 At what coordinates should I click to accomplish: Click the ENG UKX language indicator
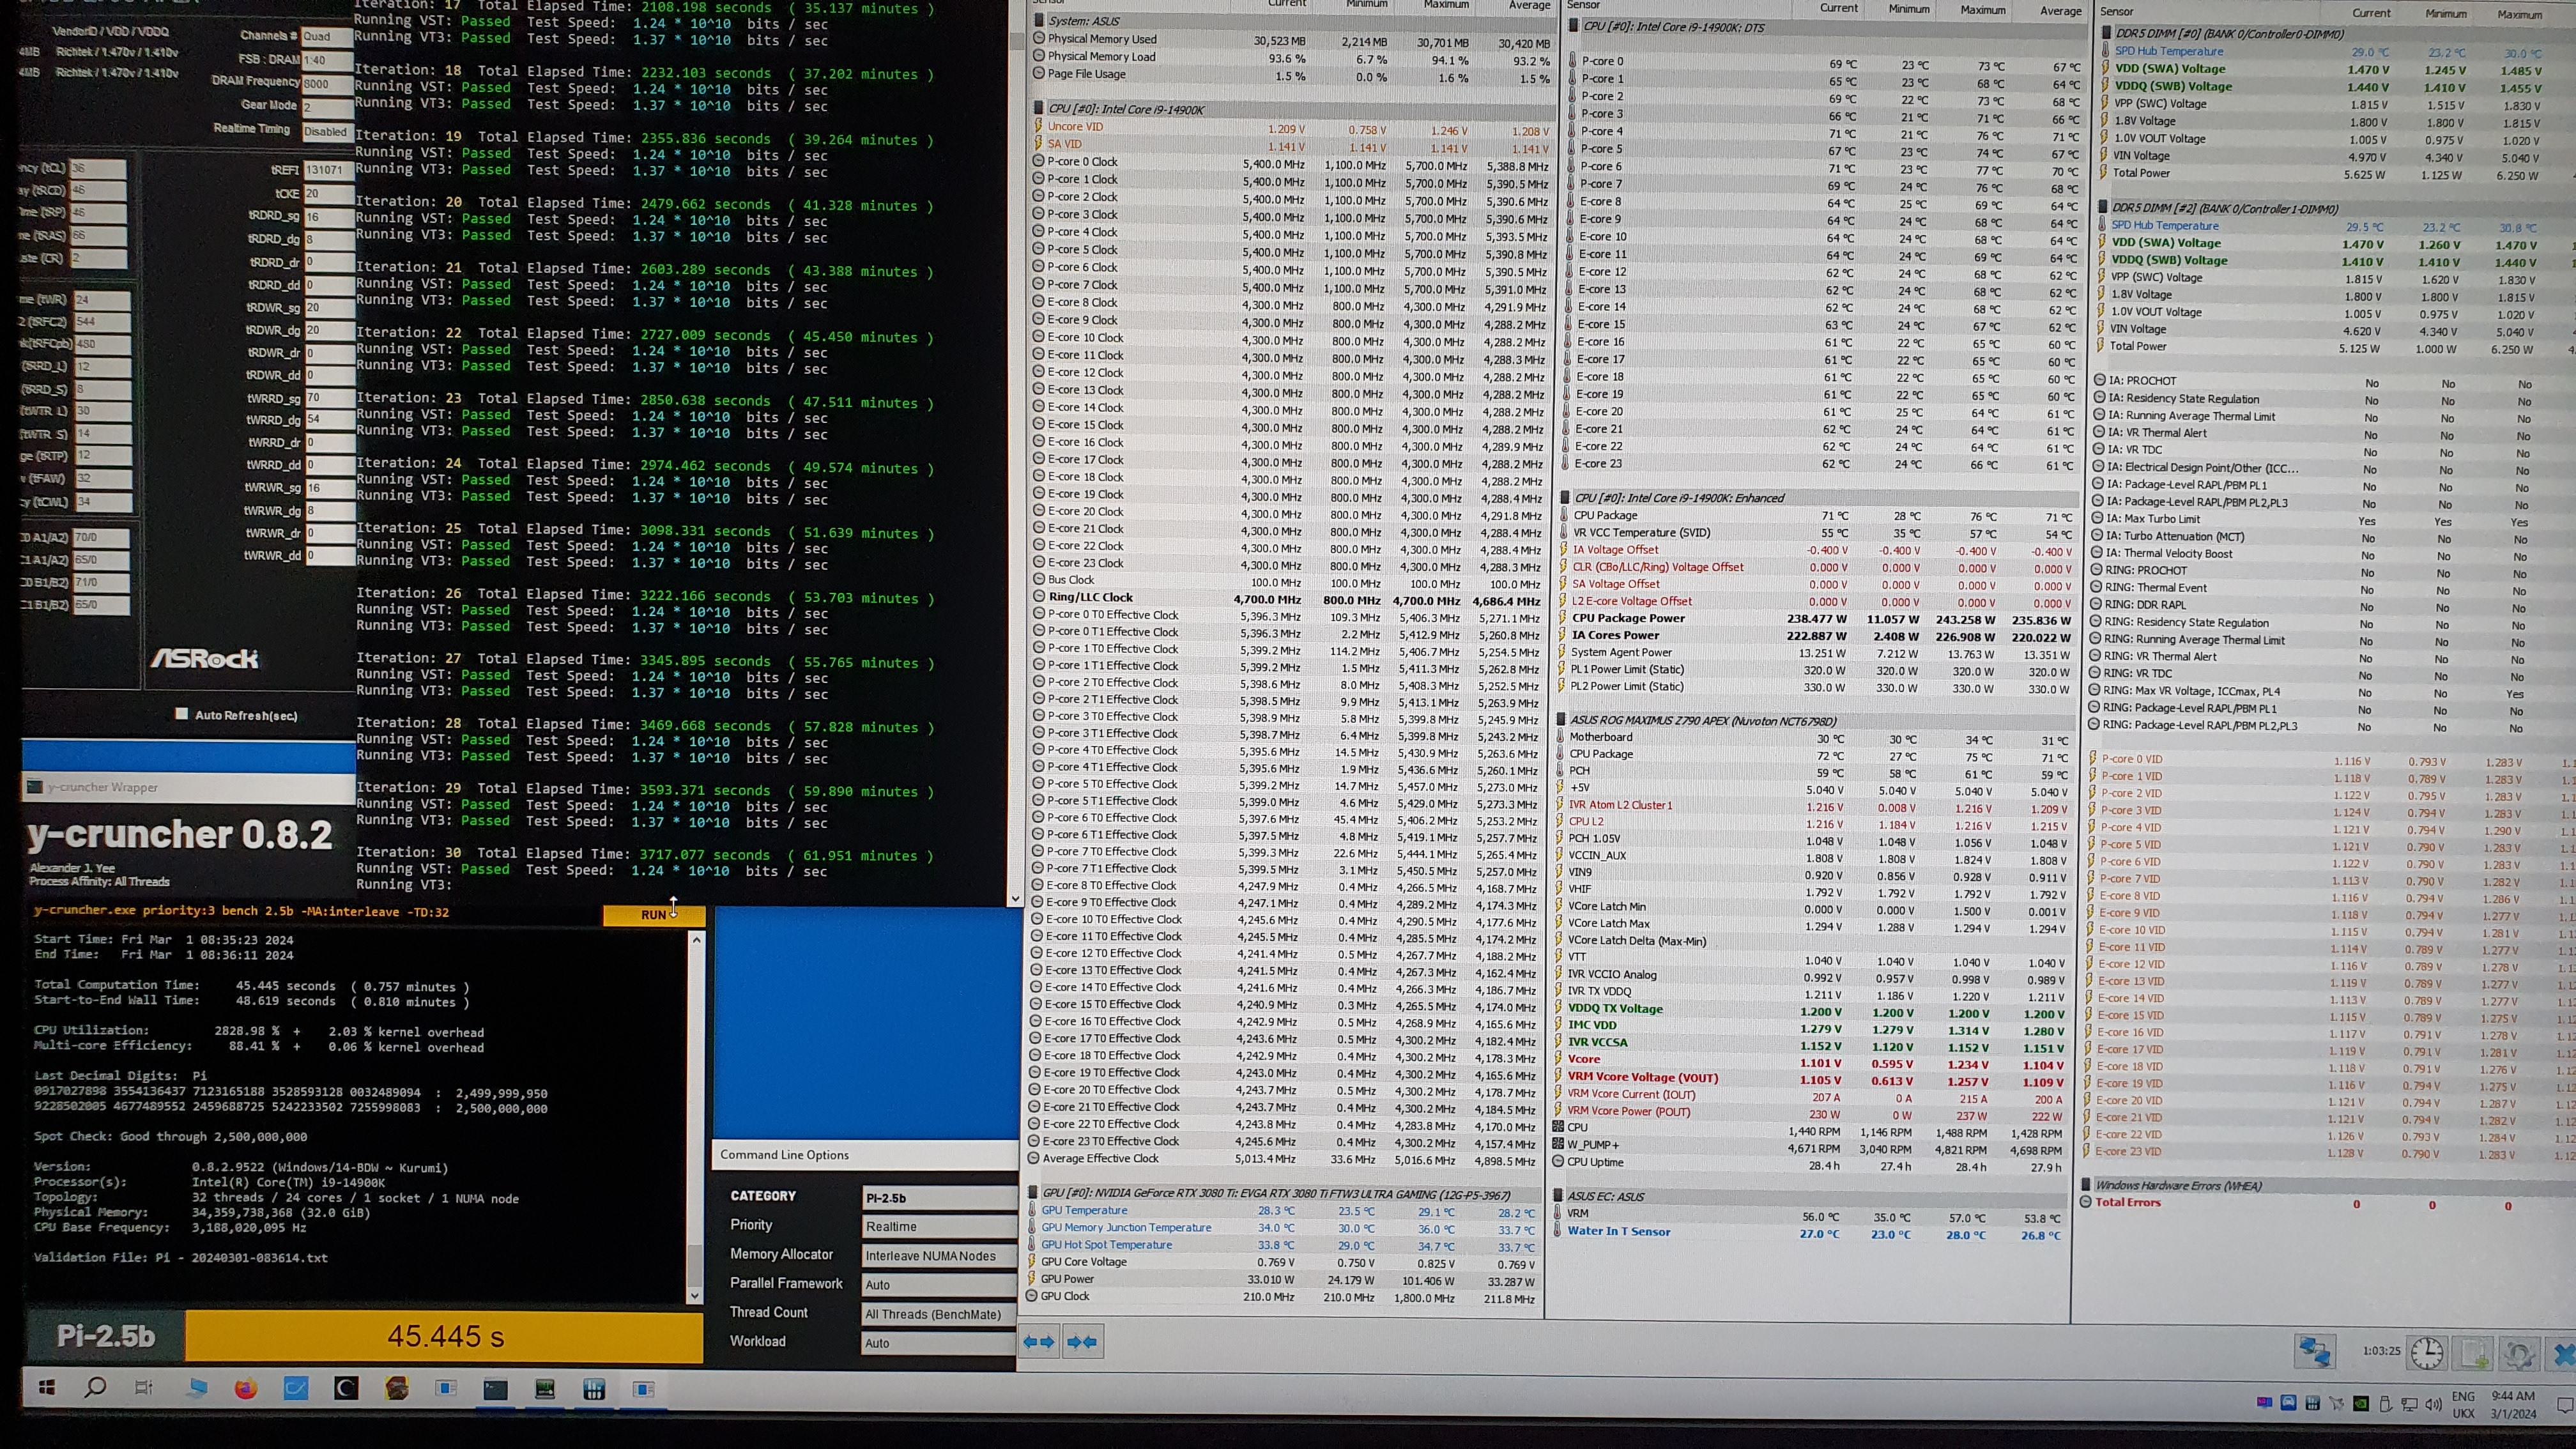(2463, 1405)
